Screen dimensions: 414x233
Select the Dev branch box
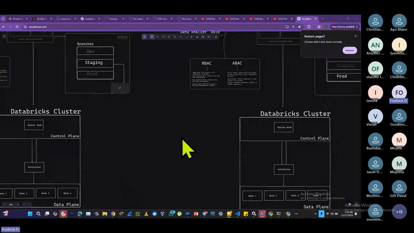click(x=95, y=51)
